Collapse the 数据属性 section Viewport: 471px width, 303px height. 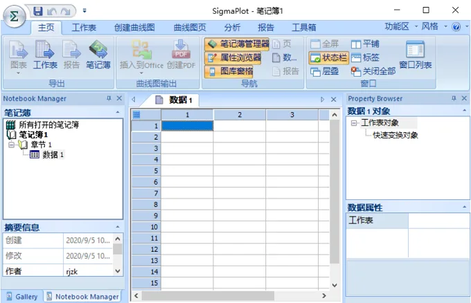click(x=464, y=207)
